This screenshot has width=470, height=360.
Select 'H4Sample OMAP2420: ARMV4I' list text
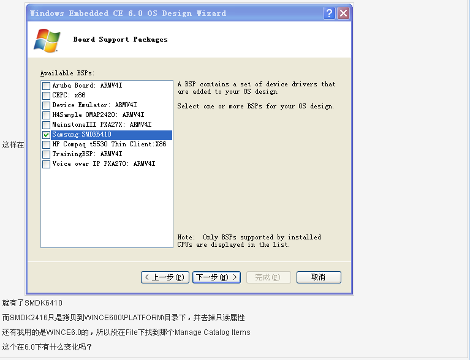click(x=98, y=114)
